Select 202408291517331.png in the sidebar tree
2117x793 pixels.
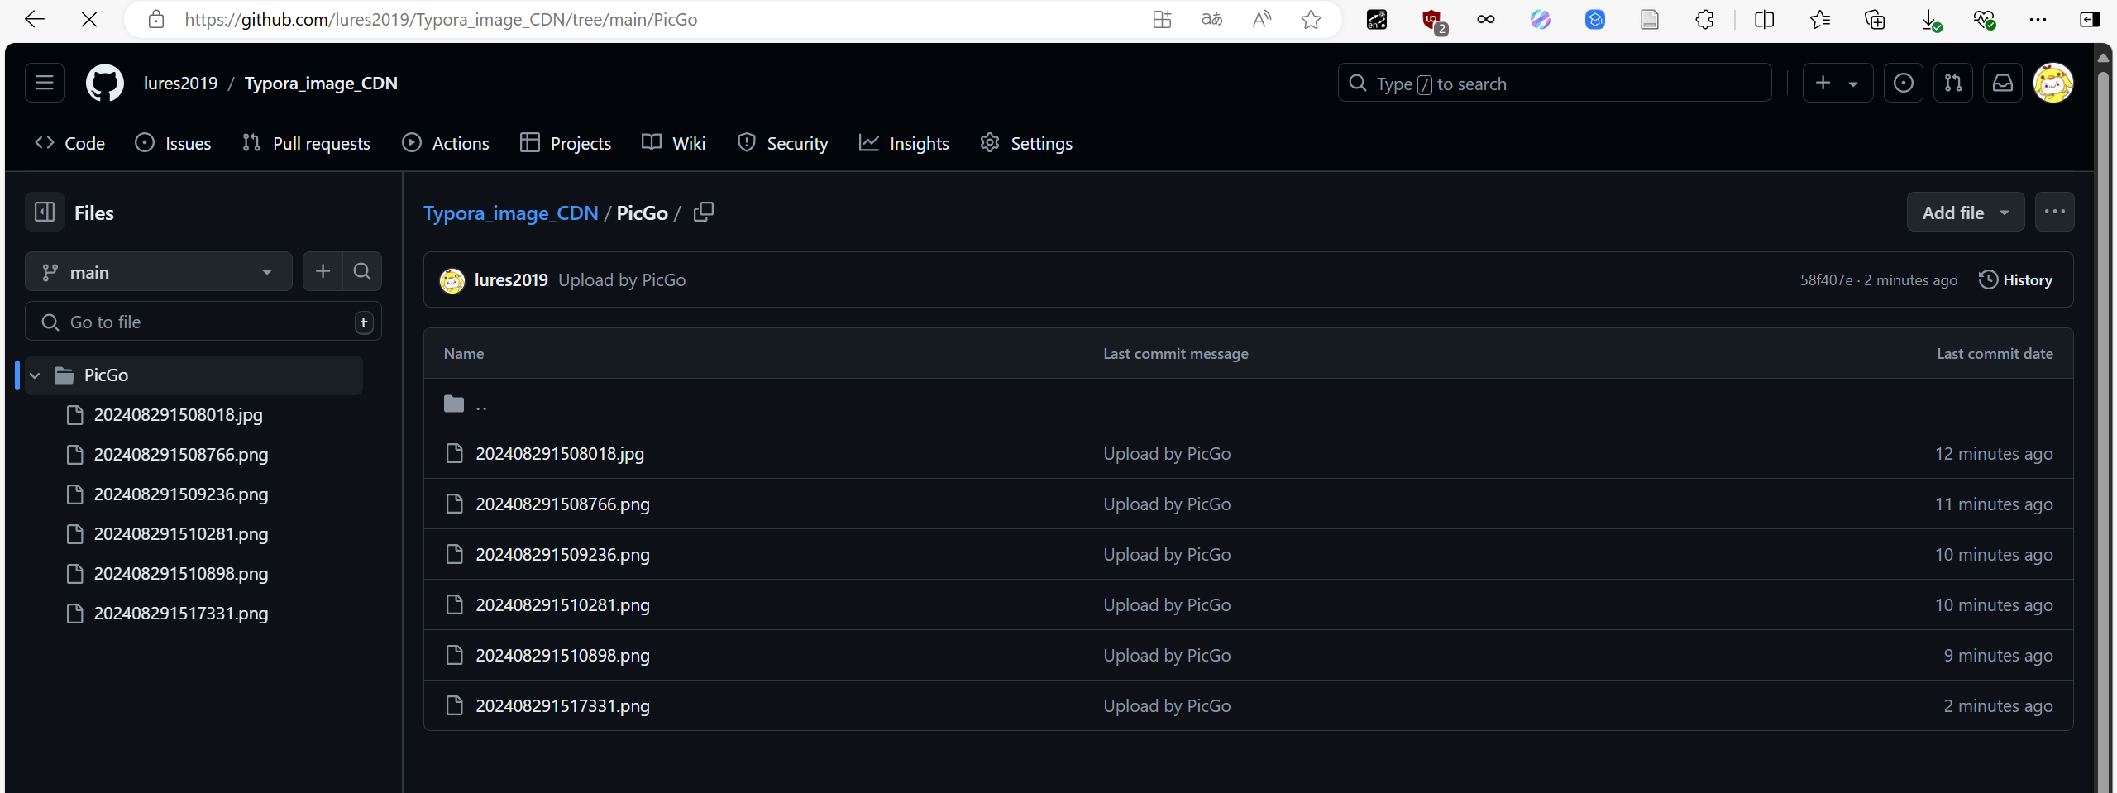pyautogui.click(x=181, y=614)
